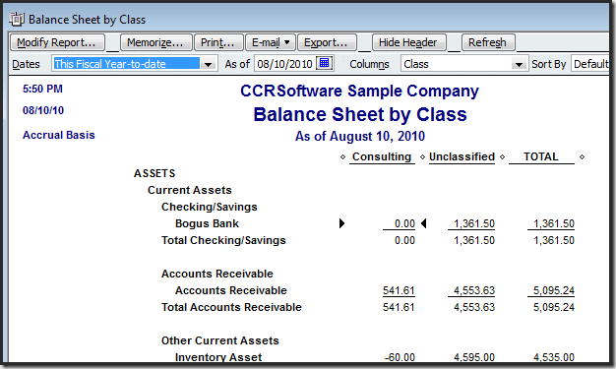Click Hide Header button
Screen dimensions: 616x369
(408, 42)
